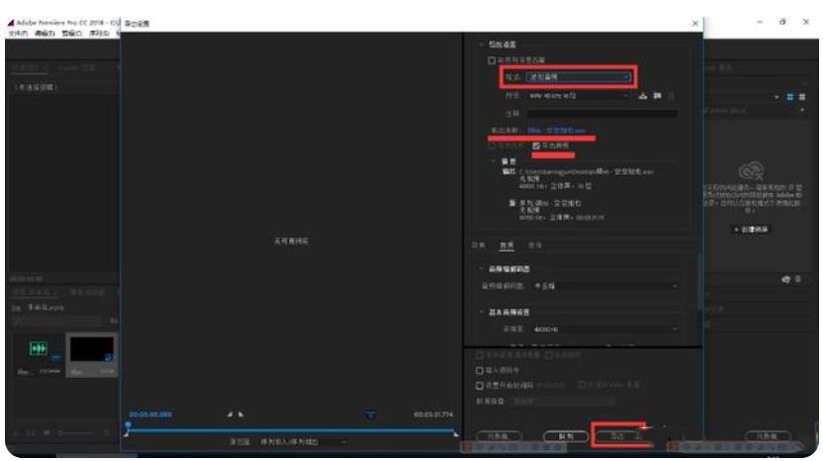823x461 pixels.
Task: Click the delete preset icon
Action: (x=673, y=96)
